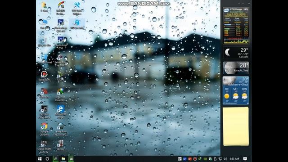Open the wrench-and-screwdriver tools shortcut
This screenshot has height=162, width=288.
77,9
